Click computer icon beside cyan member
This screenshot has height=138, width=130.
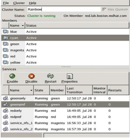point(6,38)
